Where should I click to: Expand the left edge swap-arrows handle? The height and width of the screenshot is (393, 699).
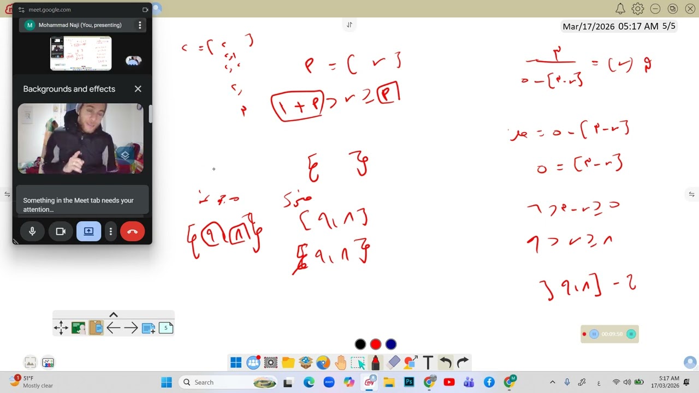click(x=7, y=194)
